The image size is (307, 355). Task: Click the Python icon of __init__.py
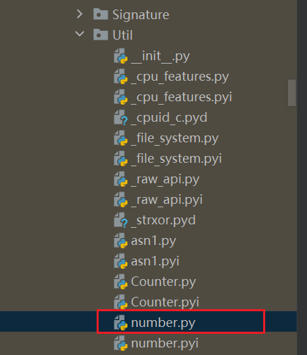pos(121,56)
